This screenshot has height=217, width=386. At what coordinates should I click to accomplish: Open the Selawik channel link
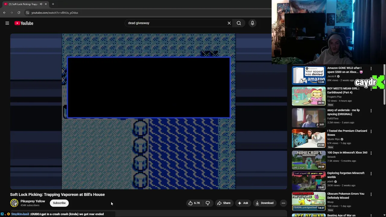[331, 157]
